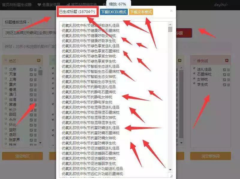Open edit for the 澳门 row

point(31,95)
